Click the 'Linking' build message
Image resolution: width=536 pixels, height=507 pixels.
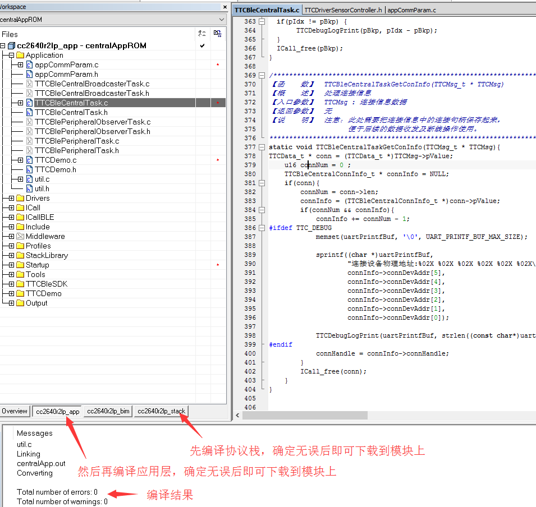[29, 454]
